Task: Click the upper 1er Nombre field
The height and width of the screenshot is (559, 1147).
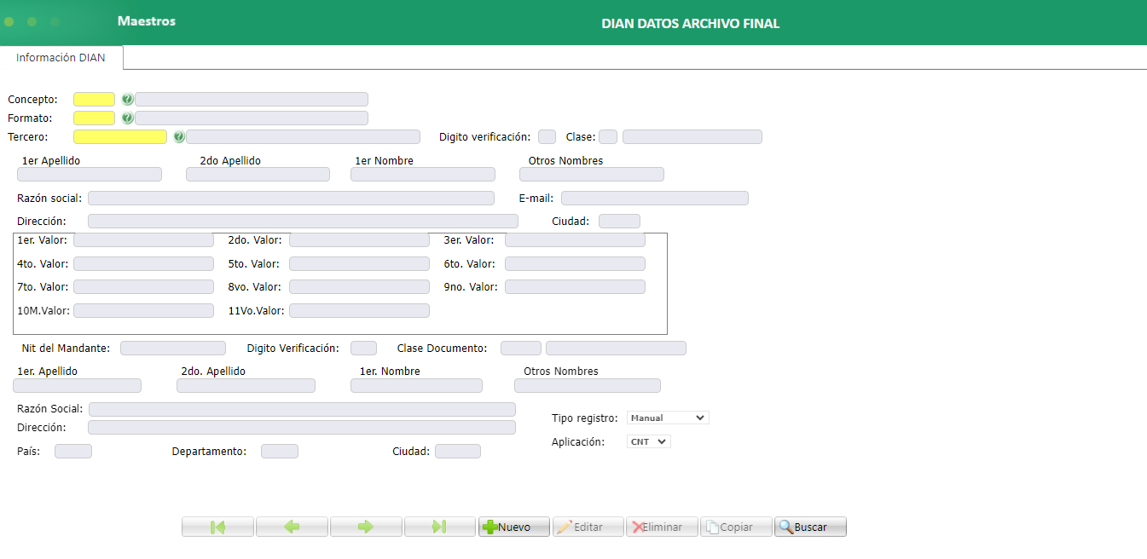Action: tap(423, 175)
